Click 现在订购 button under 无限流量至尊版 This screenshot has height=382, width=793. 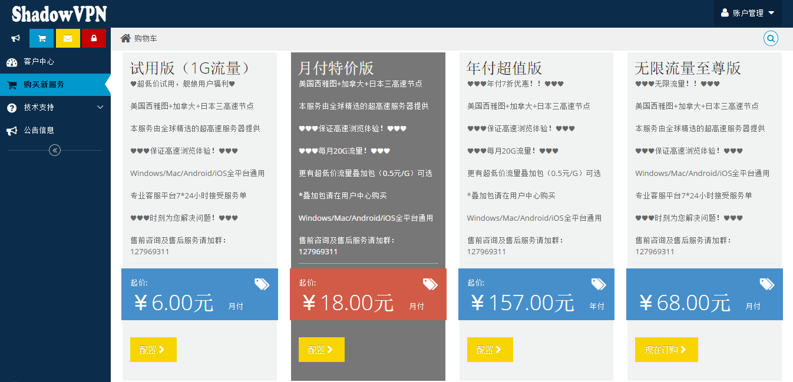[666, 350]
